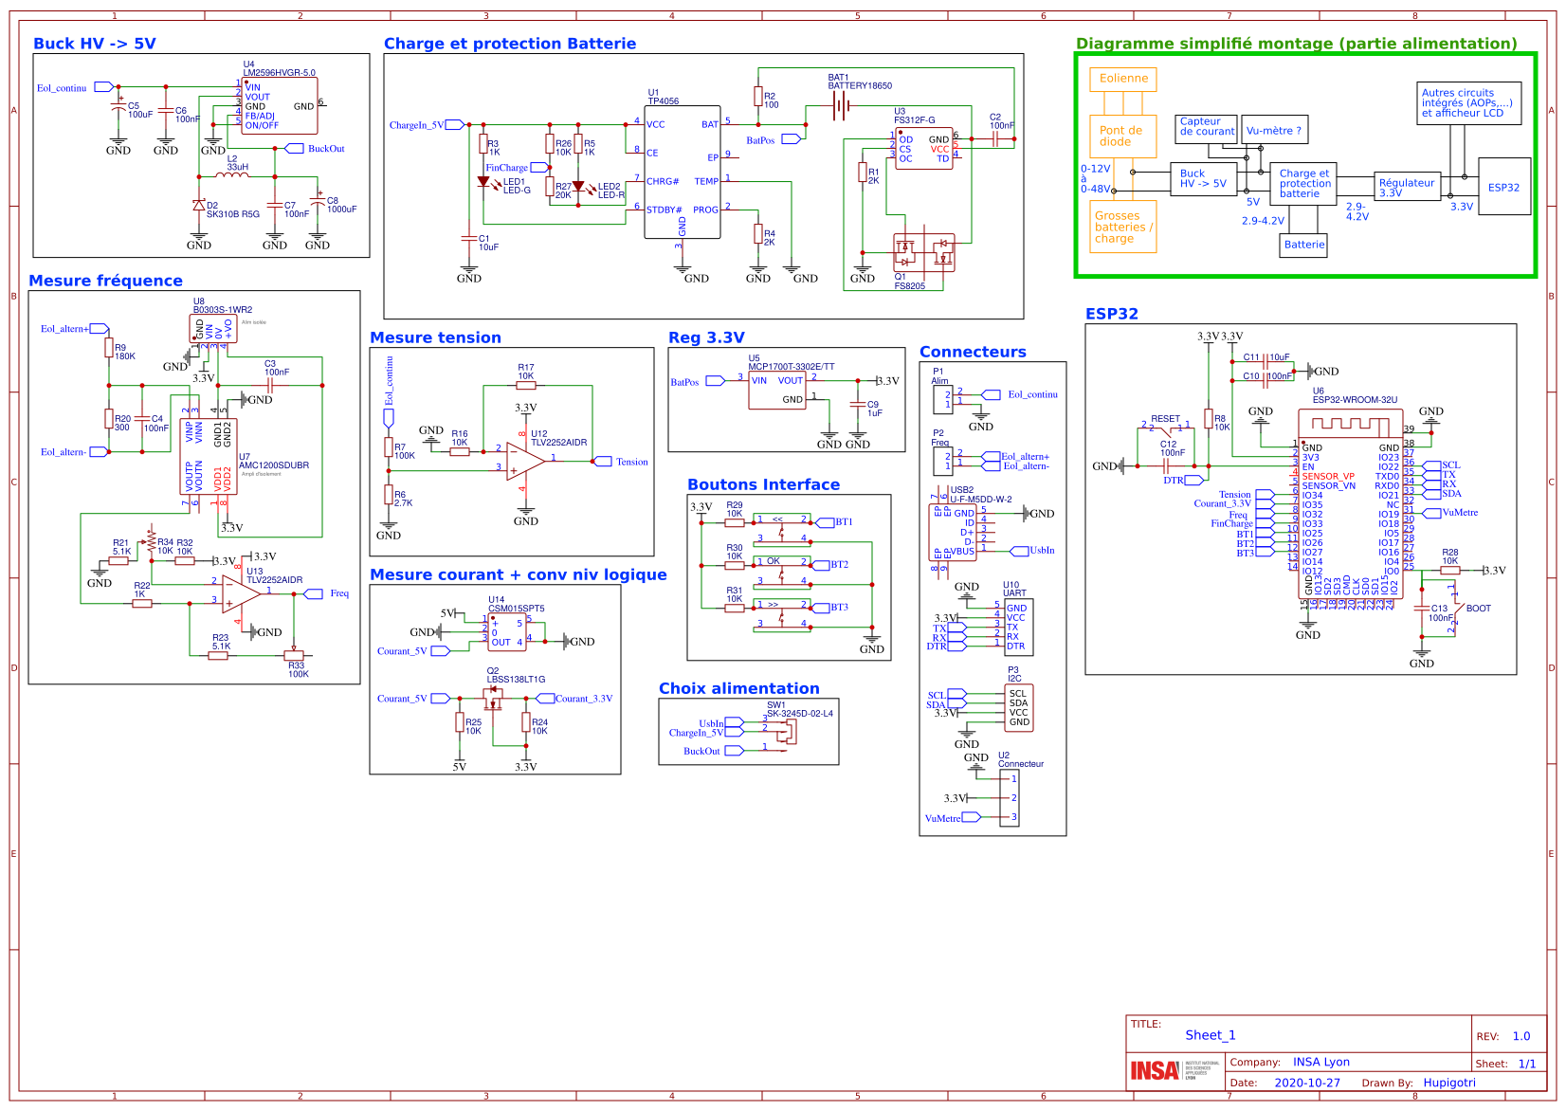Click the BuckOut net label

[314, 149]
